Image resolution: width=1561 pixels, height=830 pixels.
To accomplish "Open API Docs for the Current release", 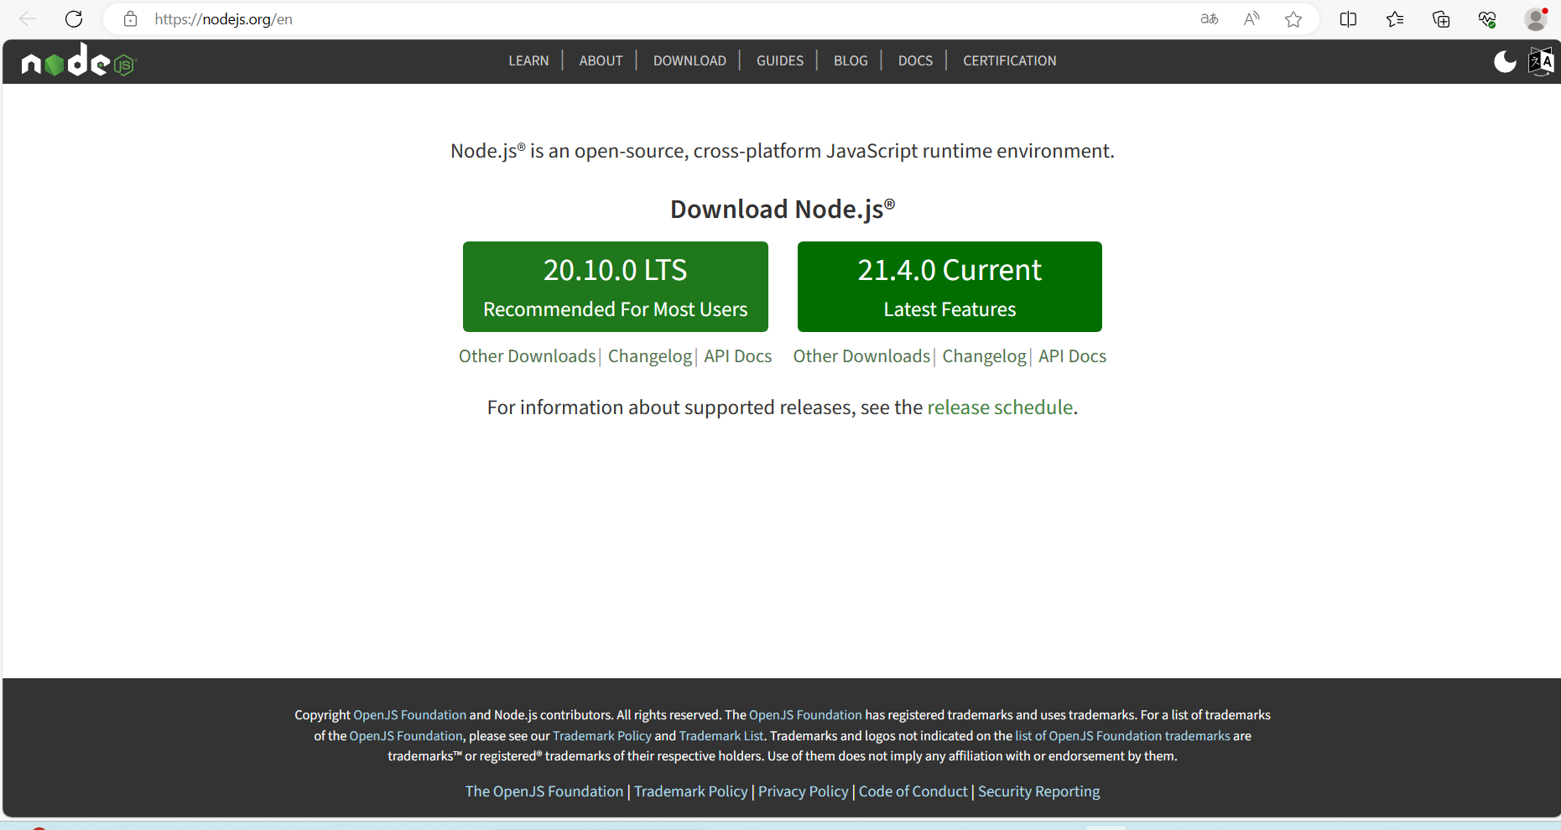I will tap(1072, 356).
